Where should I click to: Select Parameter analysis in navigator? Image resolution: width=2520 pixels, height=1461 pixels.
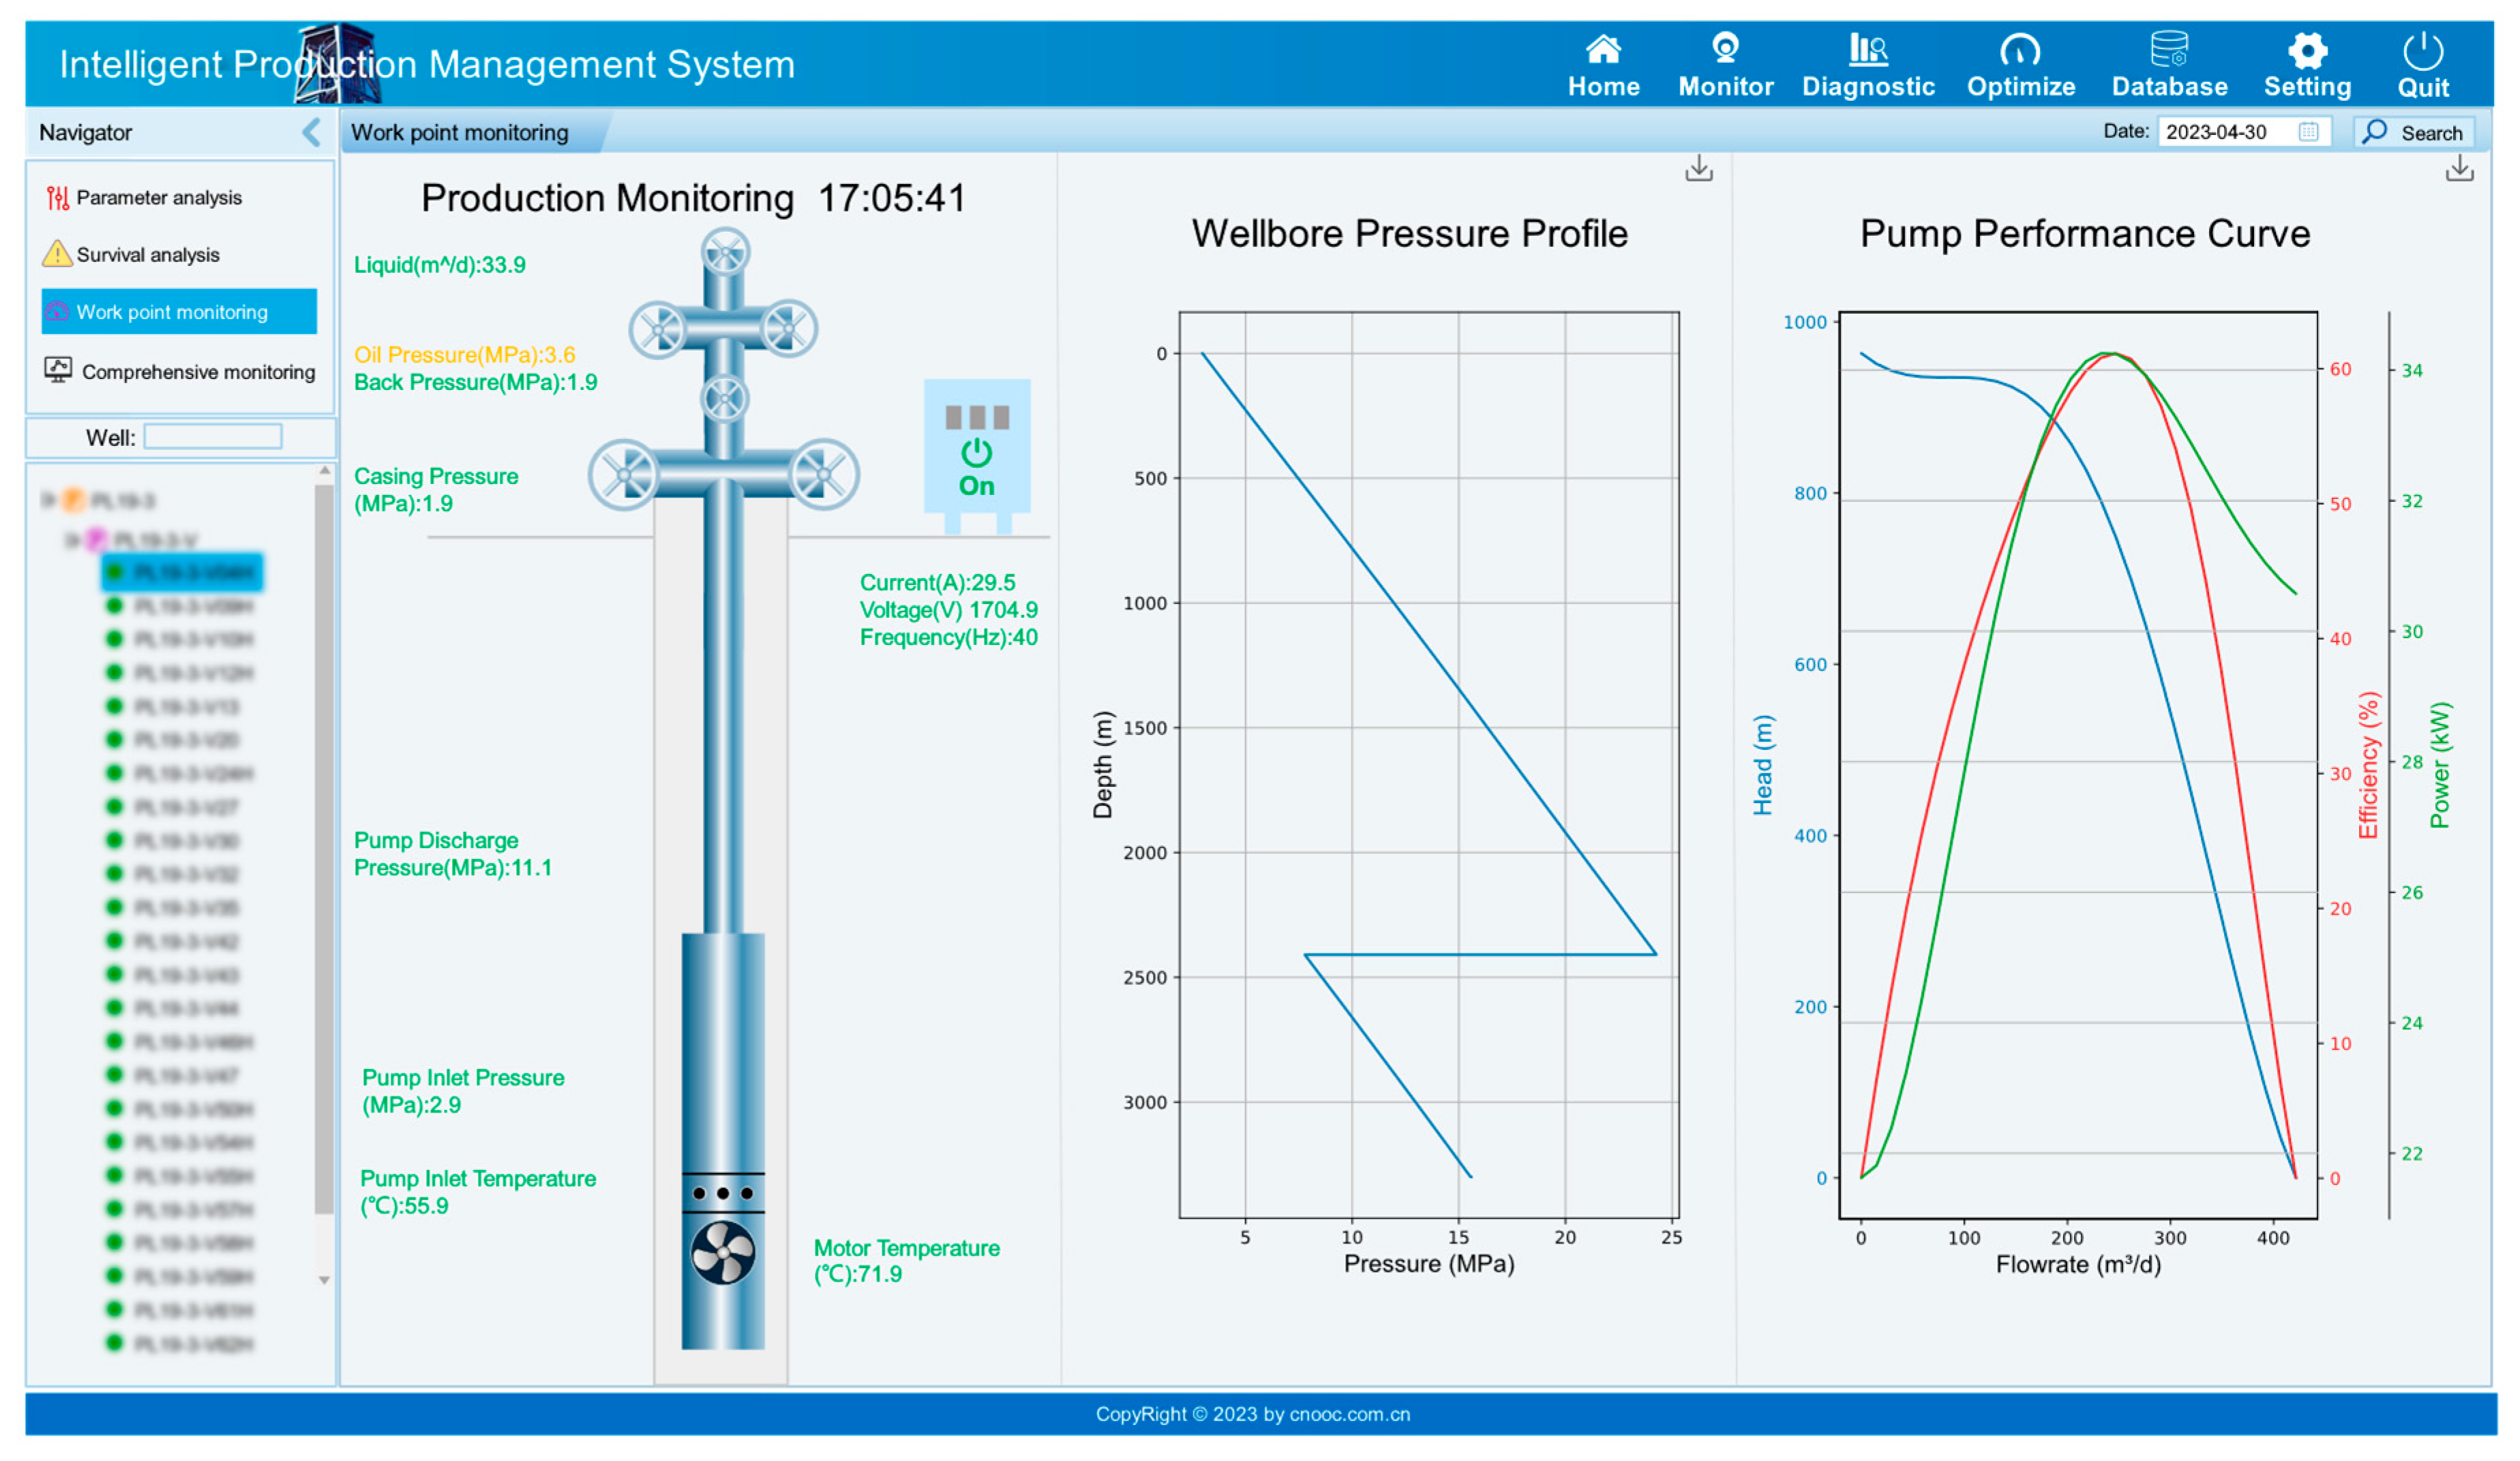158,198
